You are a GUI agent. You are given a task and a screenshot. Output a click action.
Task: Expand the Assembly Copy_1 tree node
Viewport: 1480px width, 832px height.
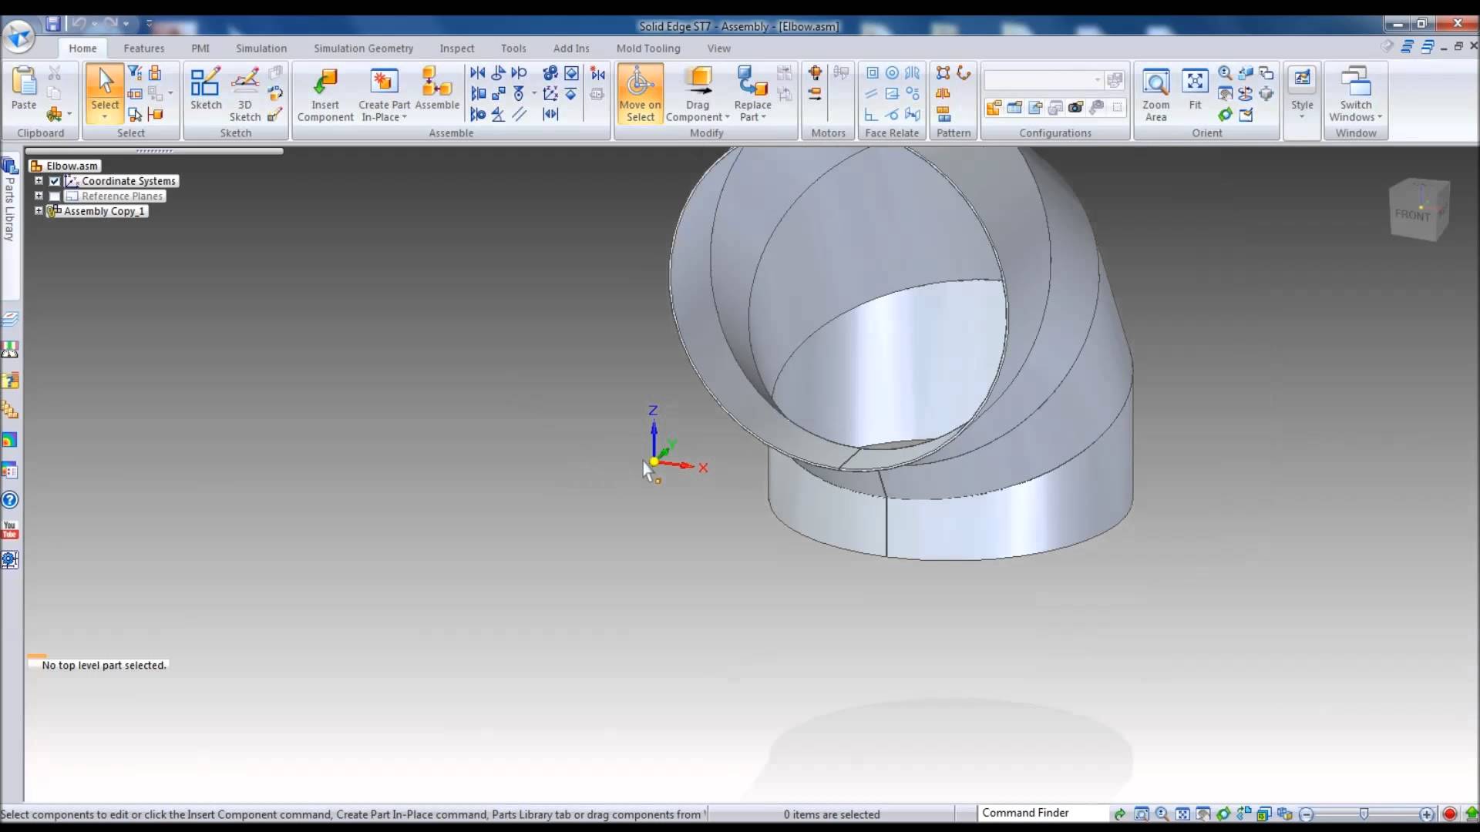tap(39, 210)
